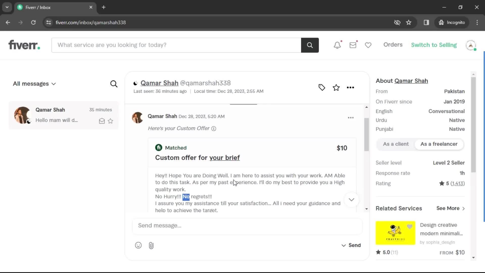Click the emoji smiley icon in reply
The height and width of the screenshot is (273, 485).
[x=138, y=245]
